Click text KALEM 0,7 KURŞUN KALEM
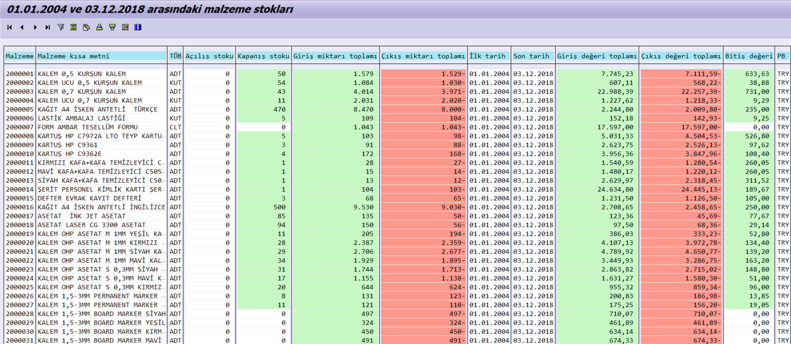The image size is (791, 344). click(x=81, y=92)
